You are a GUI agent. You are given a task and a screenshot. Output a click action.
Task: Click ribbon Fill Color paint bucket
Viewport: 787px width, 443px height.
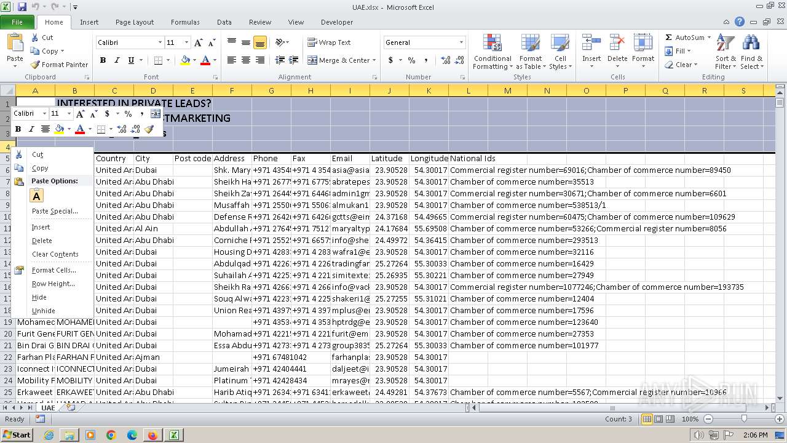pyautogui.click(x=185, y=60)
